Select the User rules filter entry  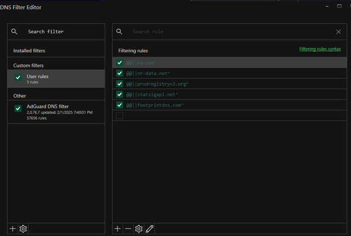tap(56, 78)
